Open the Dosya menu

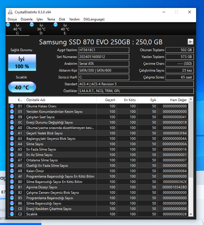click(12, 19)
